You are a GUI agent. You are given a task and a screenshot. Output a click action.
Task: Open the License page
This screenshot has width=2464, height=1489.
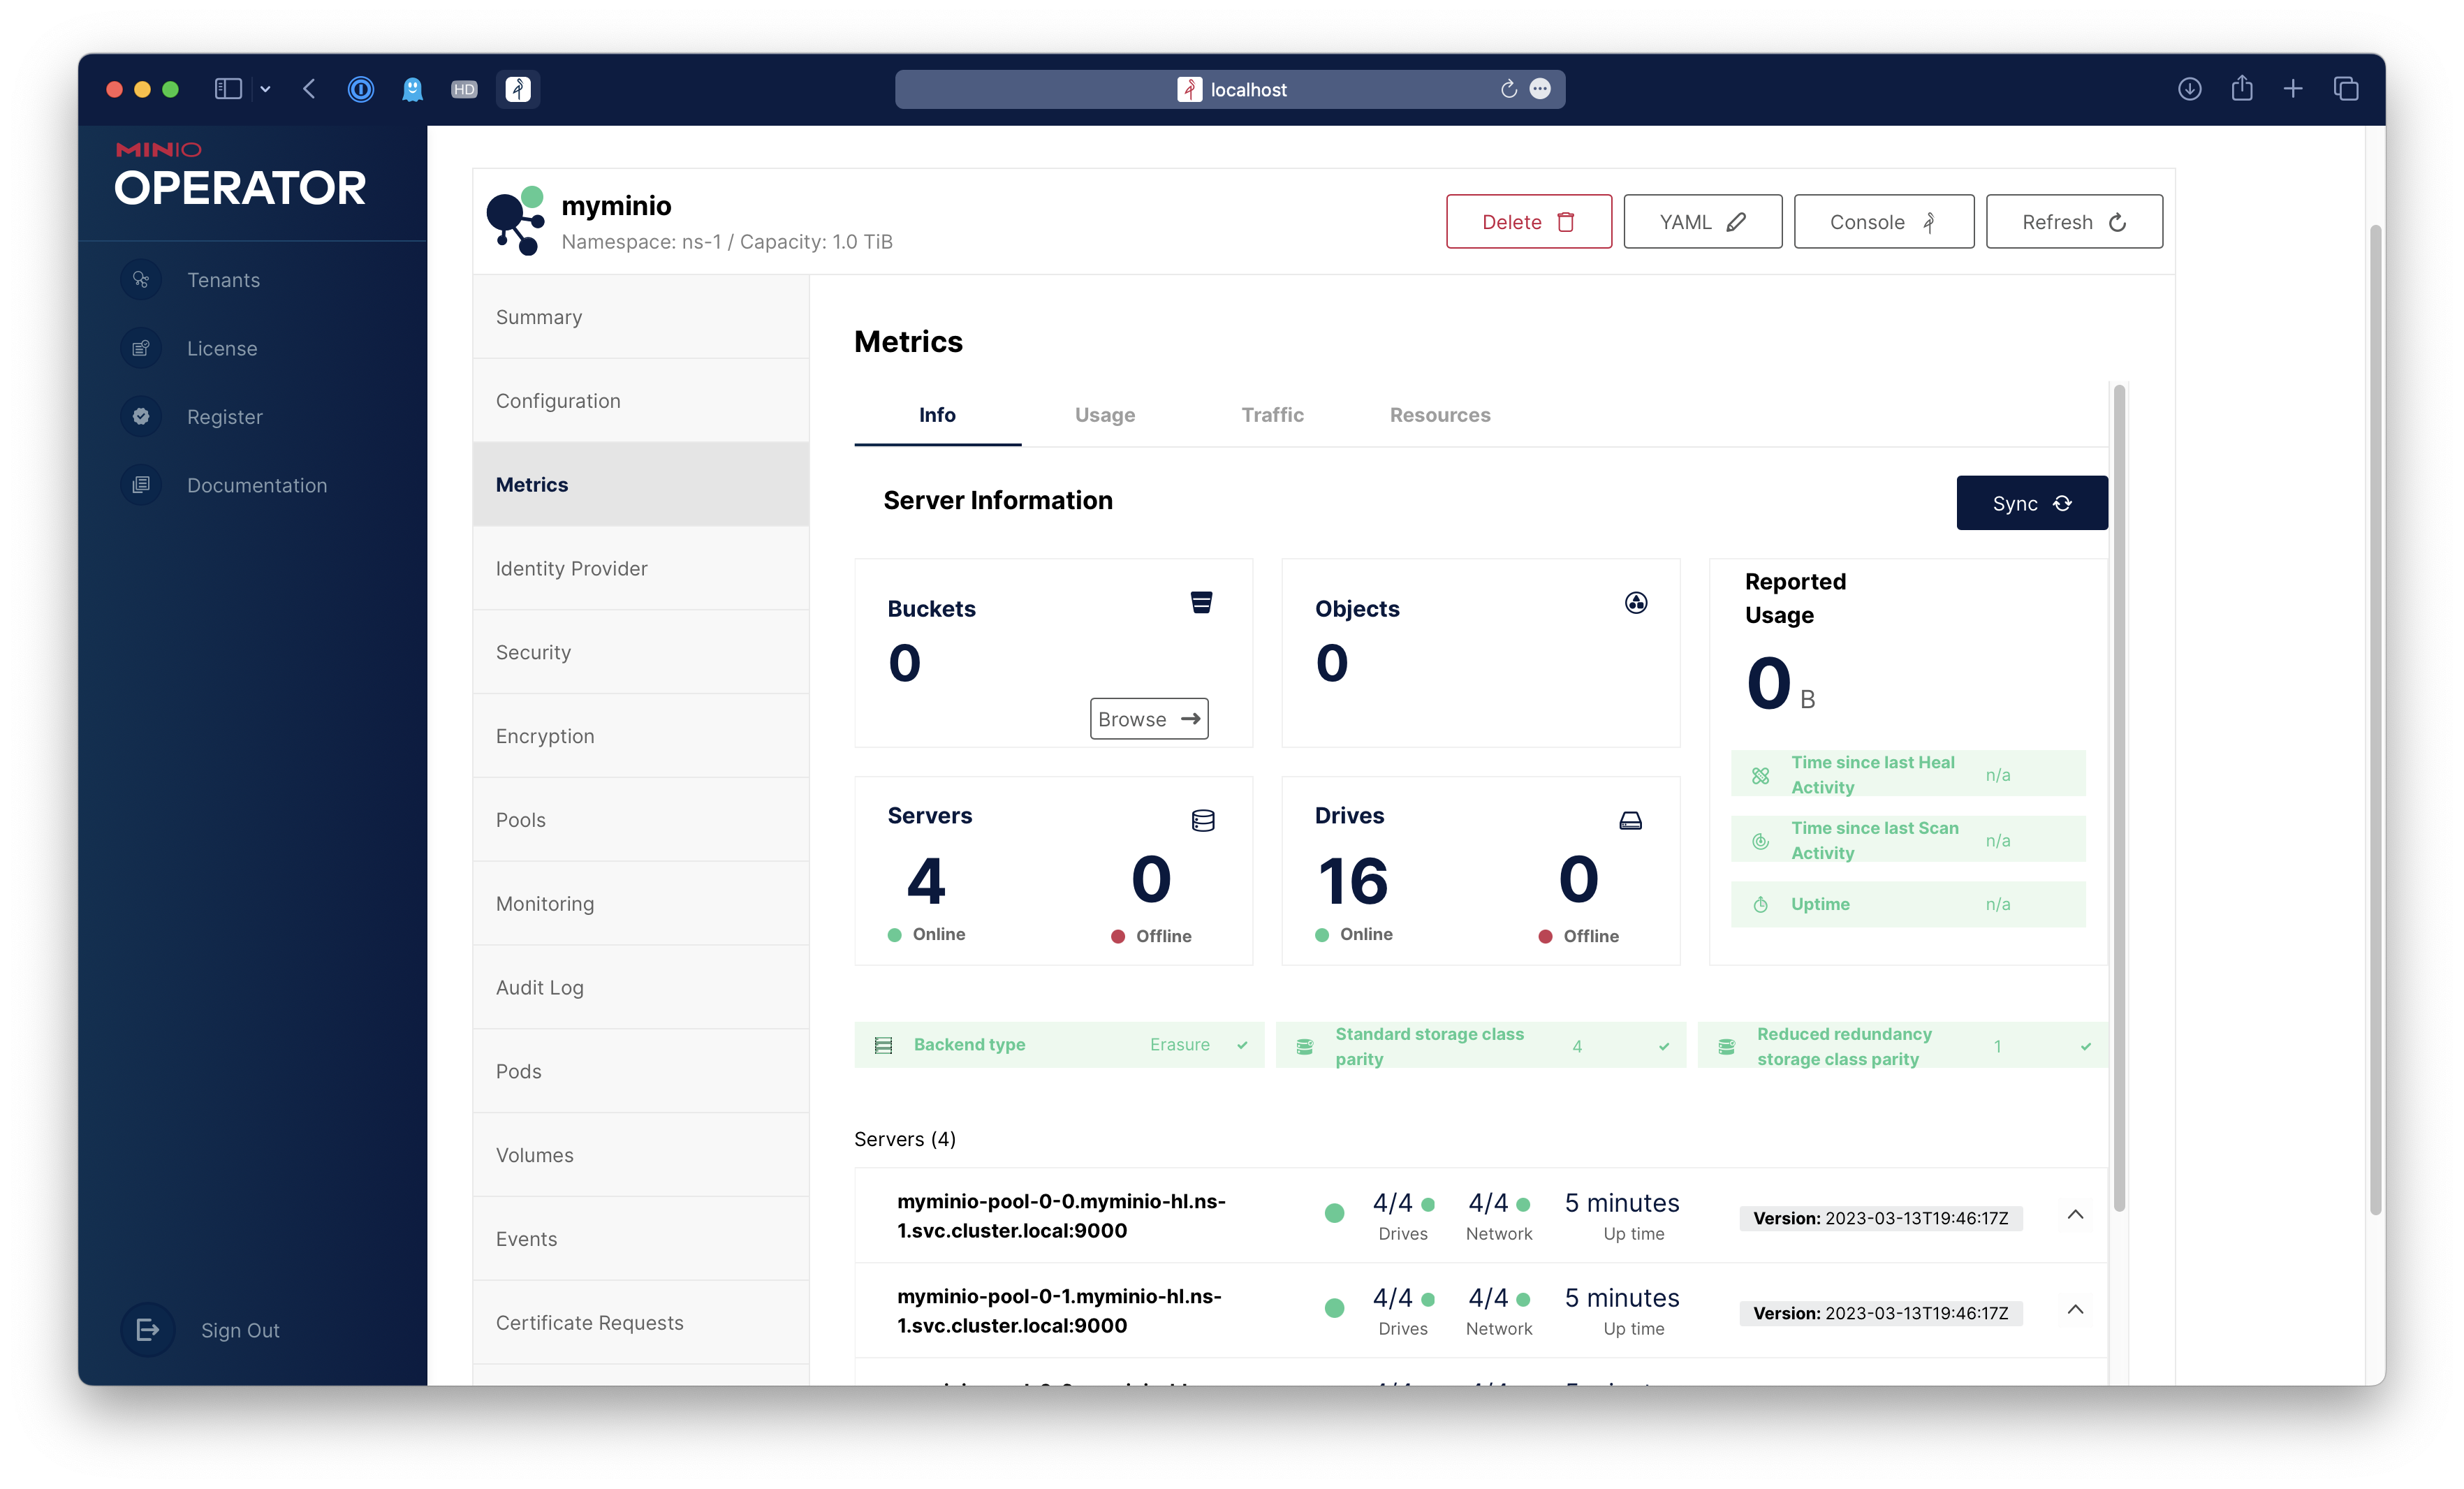click(222, 348)
